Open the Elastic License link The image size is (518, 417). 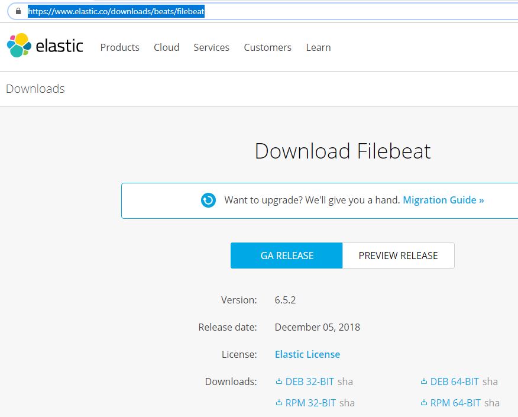(307, 354)
